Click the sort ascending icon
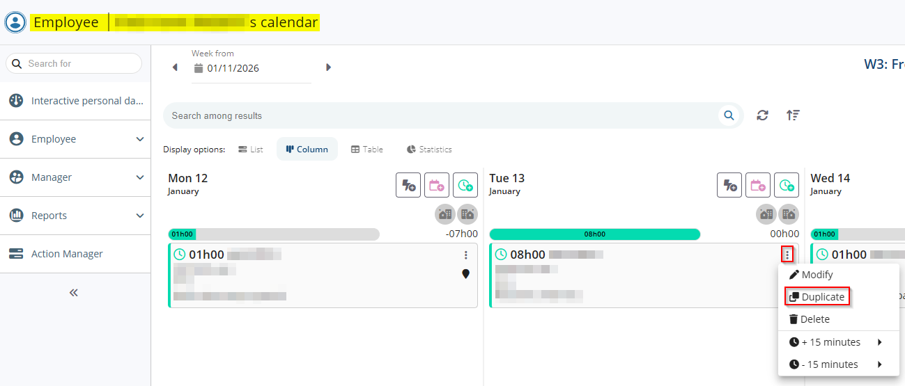Viewport: 905px width, 386px height. click(x=793, y=115)
